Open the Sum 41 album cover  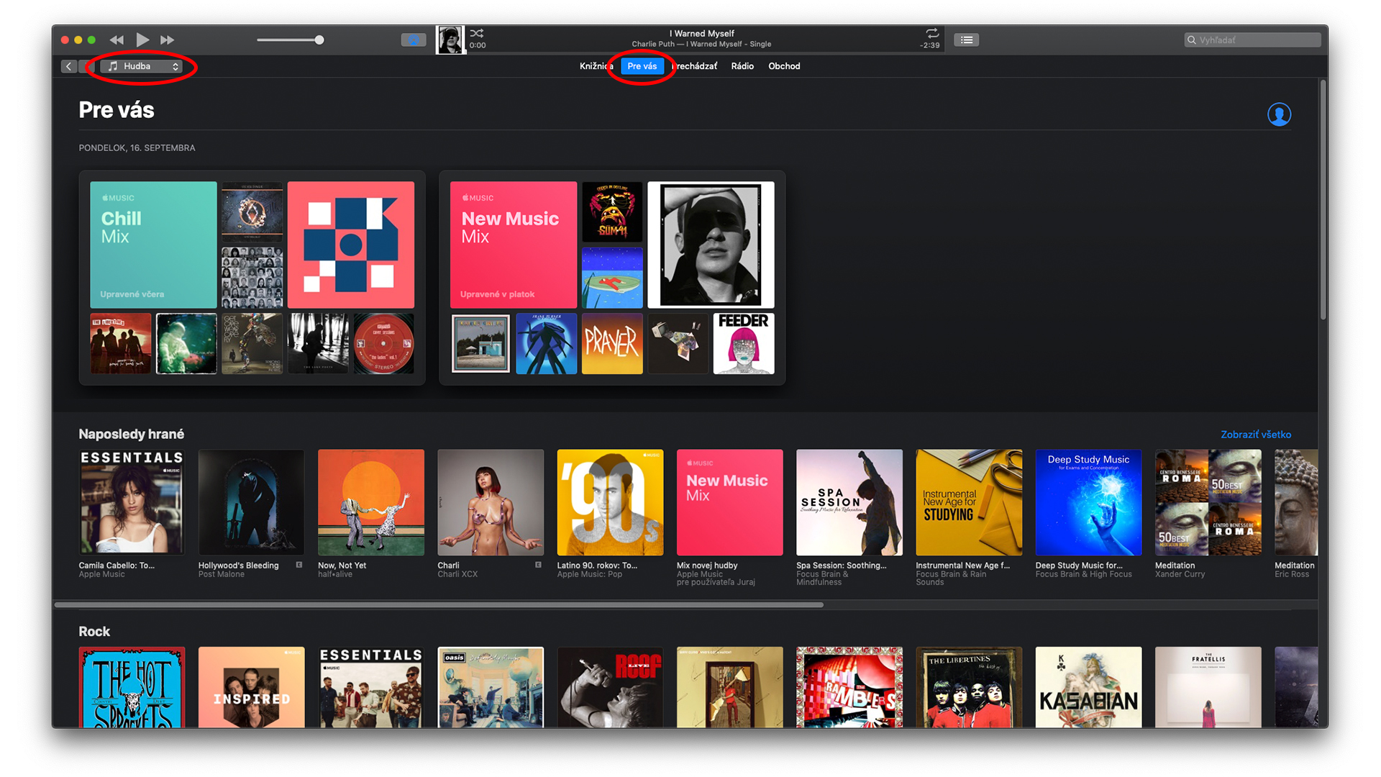[x=612, y=212]
